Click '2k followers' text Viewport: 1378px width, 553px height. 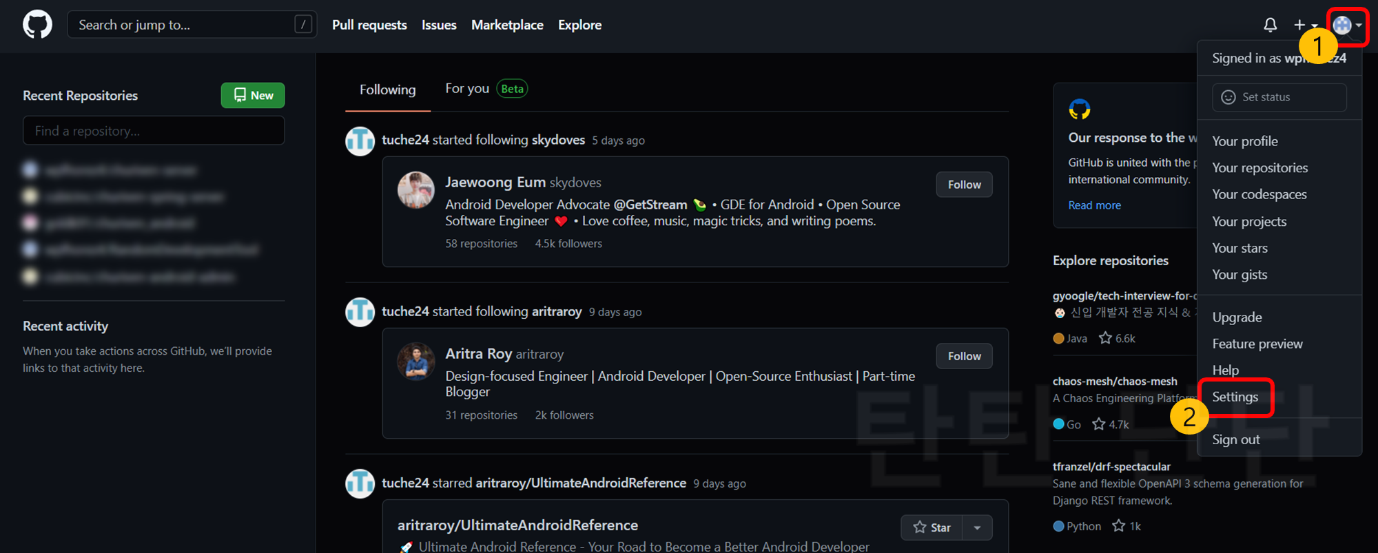click(564, 415)
